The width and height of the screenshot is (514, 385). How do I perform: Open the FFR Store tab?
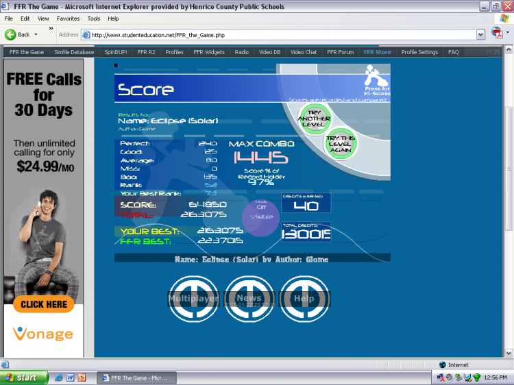tap(378, 52)
